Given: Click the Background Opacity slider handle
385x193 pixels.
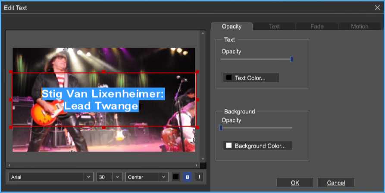Looking at the screenshot, I should click(221, 128).
